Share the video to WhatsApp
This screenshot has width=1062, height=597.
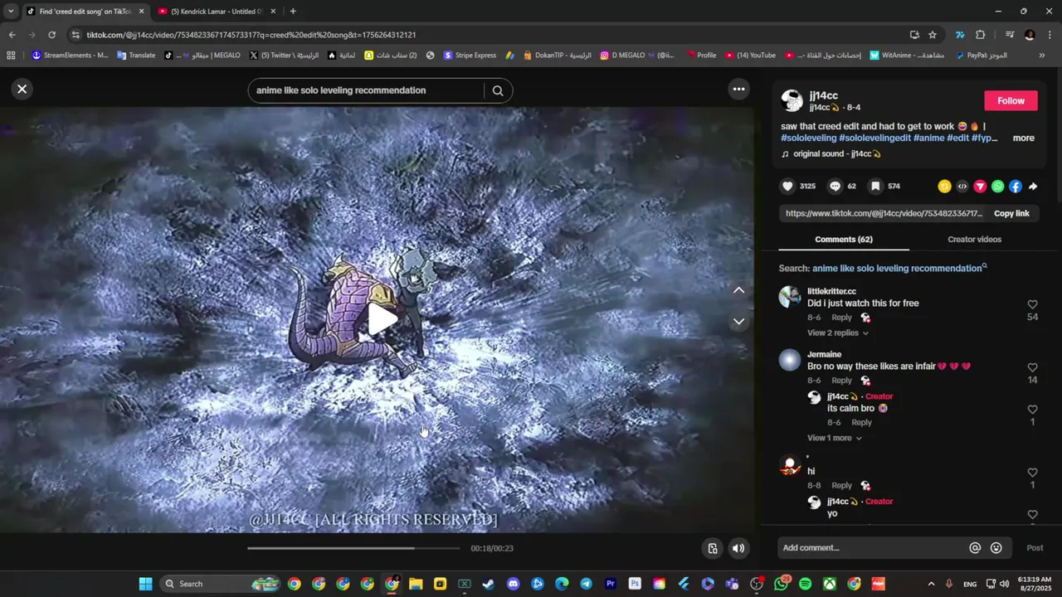click(997, 187)
